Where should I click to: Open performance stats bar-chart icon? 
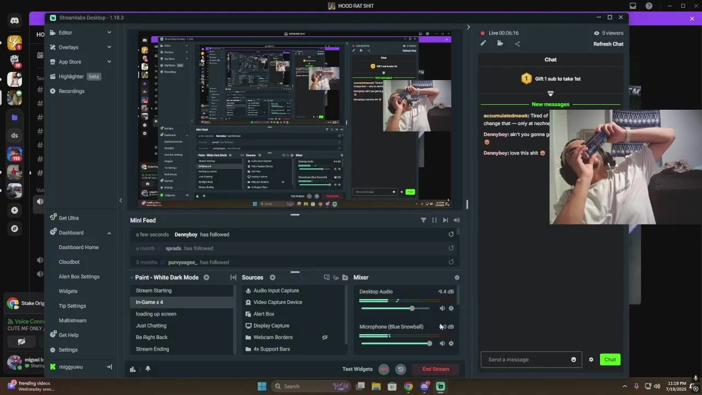[133, 369]
